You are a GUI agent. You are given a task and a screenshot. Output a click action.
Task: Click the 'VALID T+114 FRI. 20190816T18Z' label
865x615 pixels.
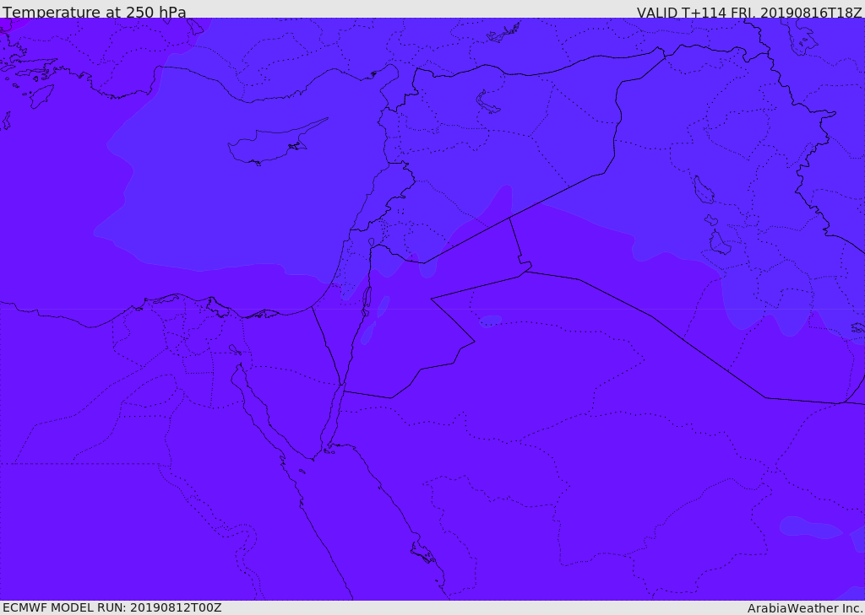tap(749, 11)
